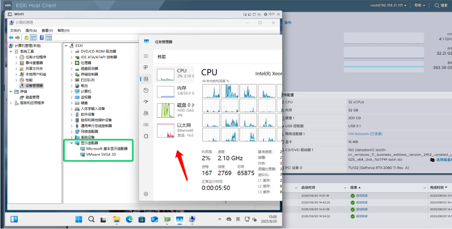Open the Task Manager hamburger navigation menu
Image resolution: width=452 pixels, height=229 pixels.
pyautogui.click(x=146, y=56)
